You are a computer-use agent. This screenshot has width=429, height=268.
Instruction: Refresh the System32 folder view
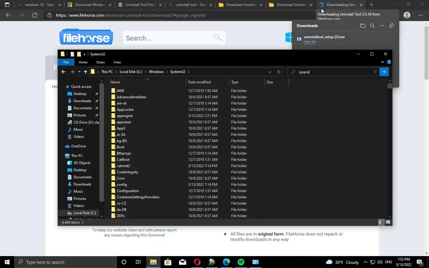point(279,72)
